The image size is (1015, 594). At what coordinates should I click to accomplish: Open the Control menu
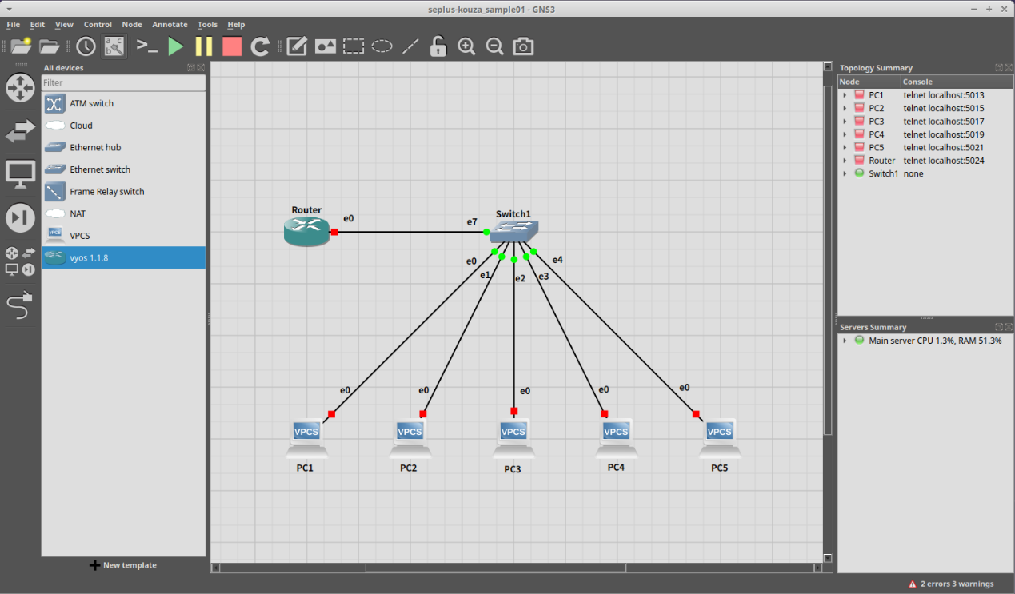click(x=98, y=25)
